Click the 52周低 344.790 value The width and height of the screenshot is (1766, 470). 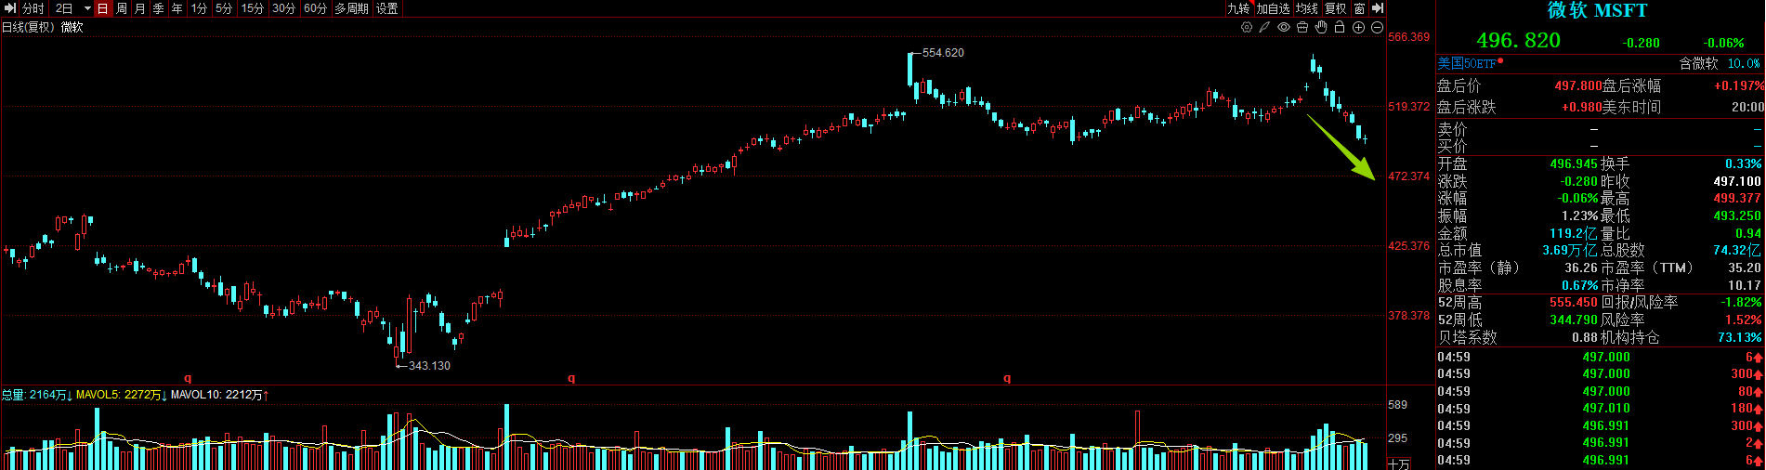1574,320
